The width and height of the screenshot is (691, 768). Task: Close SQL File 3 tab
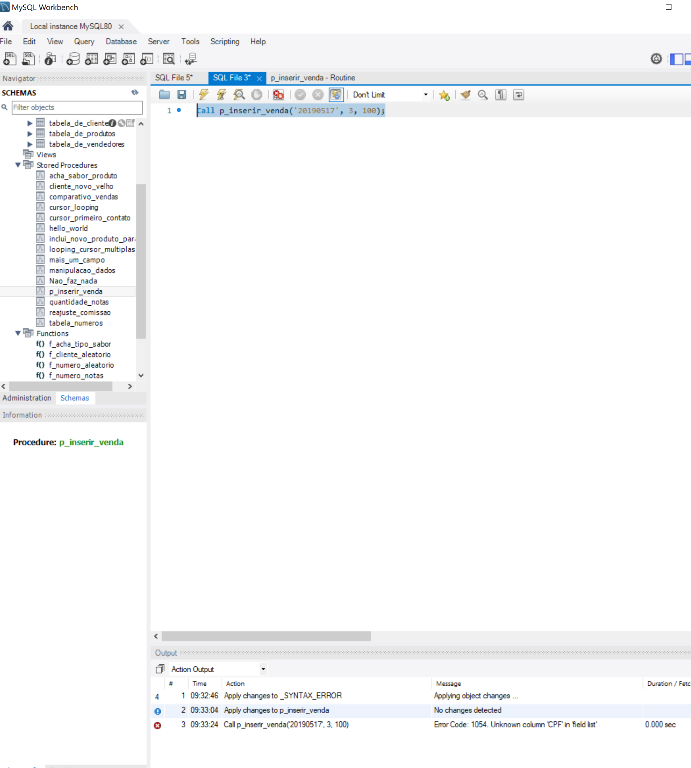pyautogui.click(x=259, y=78)
